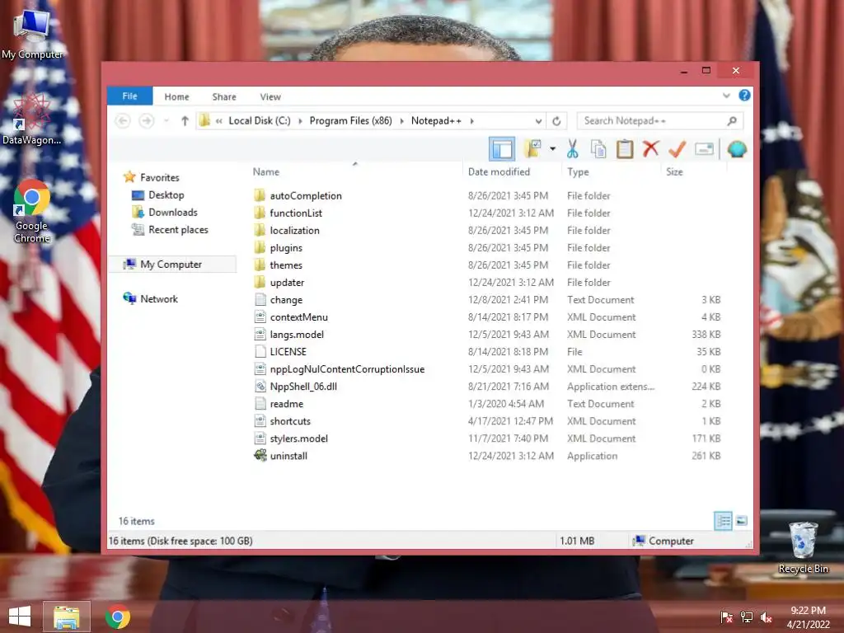The image size is (844, 633).
Task: Switch to the Home ribbon tab
Action: click(176, 97)
